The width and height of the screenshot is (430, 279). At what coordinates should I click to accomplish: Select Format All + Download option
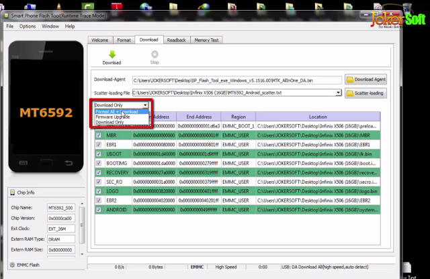coord(122,112)
